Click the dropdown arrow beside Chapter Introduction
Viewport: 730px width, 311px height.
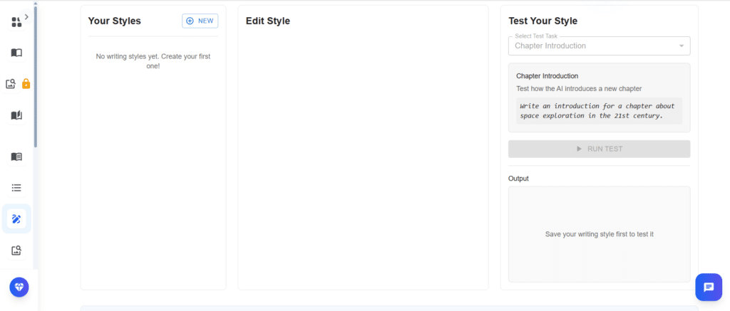tap(682, 46)
